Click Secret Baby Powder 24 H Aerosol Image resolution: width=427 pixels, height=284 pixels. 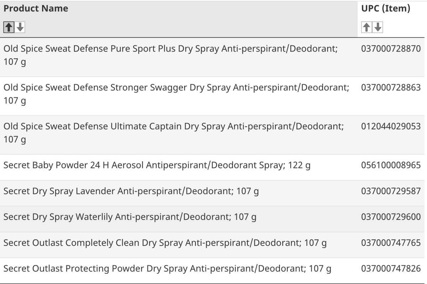click(x=157, y=166)
